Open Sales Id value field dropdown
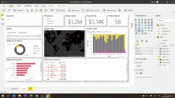175x98 pixels. point(150,48)
